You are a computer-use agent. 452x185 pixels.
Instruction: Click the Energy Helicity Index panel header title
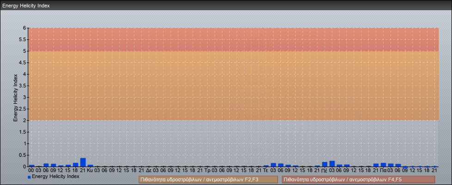coord(26,6)
